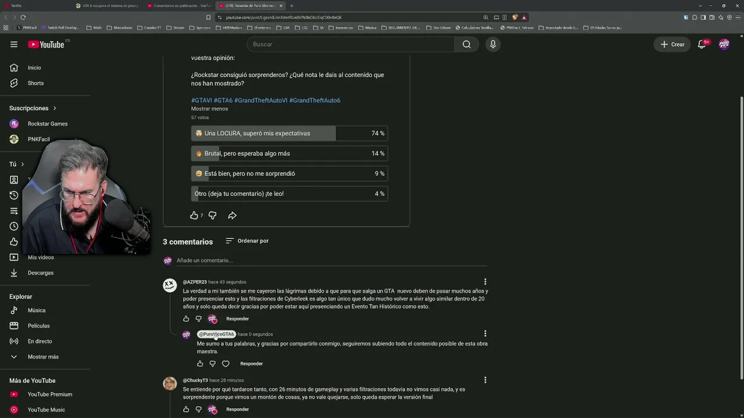Open AZPER23's profile picture
The width and height of the screenshot is (744, 418).
click(170, 285)
